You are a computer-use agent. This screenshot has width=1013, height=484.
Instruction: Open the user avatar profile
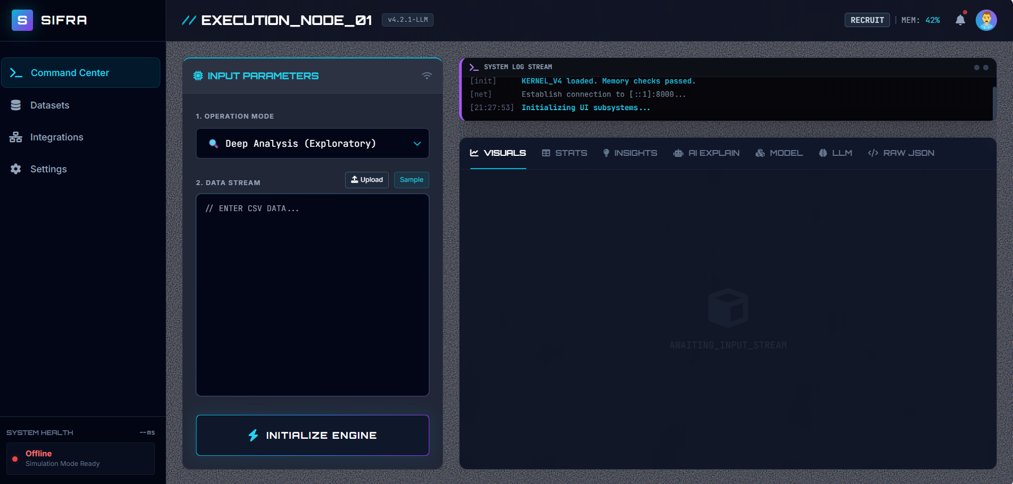(987, 20)
